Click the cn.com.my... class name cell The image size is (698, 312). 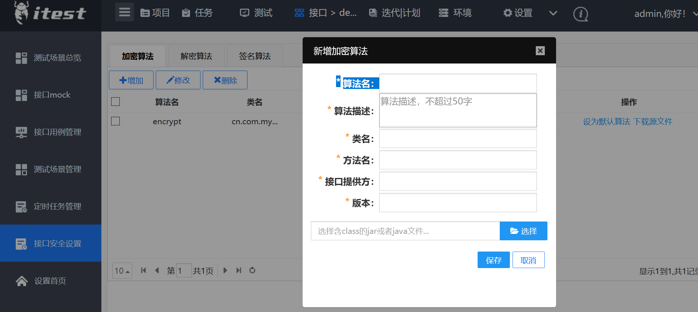click(x=255, y=122)
